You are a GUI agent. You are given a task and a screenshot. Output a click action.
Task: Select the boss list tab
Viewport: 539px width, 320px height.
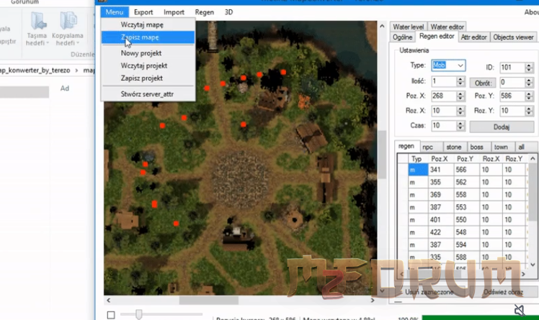[477, 147]
